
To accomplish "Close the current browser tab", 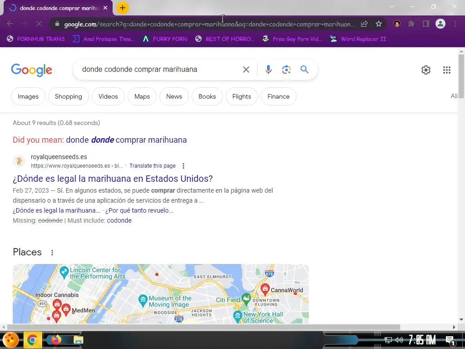I will (x=105, y=8).
